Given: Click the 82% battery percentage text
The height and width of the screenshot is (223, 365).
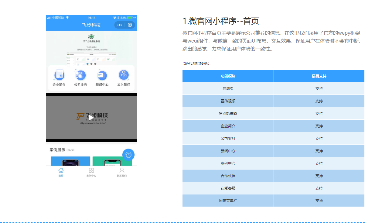Looking at the screenshot, I should coord(124,18).
